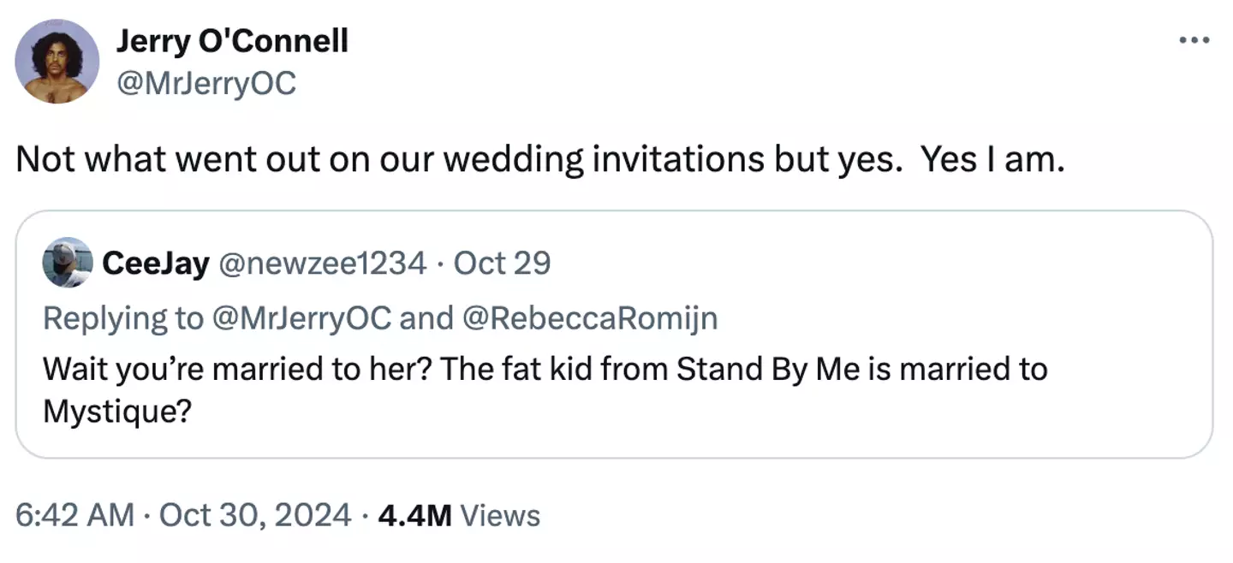
Task: Open the Oct 29 timestamp
Action: pos(502,263)
